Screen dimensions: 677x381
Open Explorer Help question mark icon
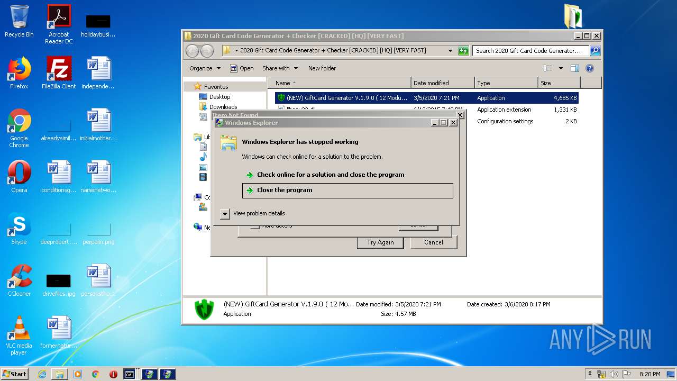tap(590, 68)
